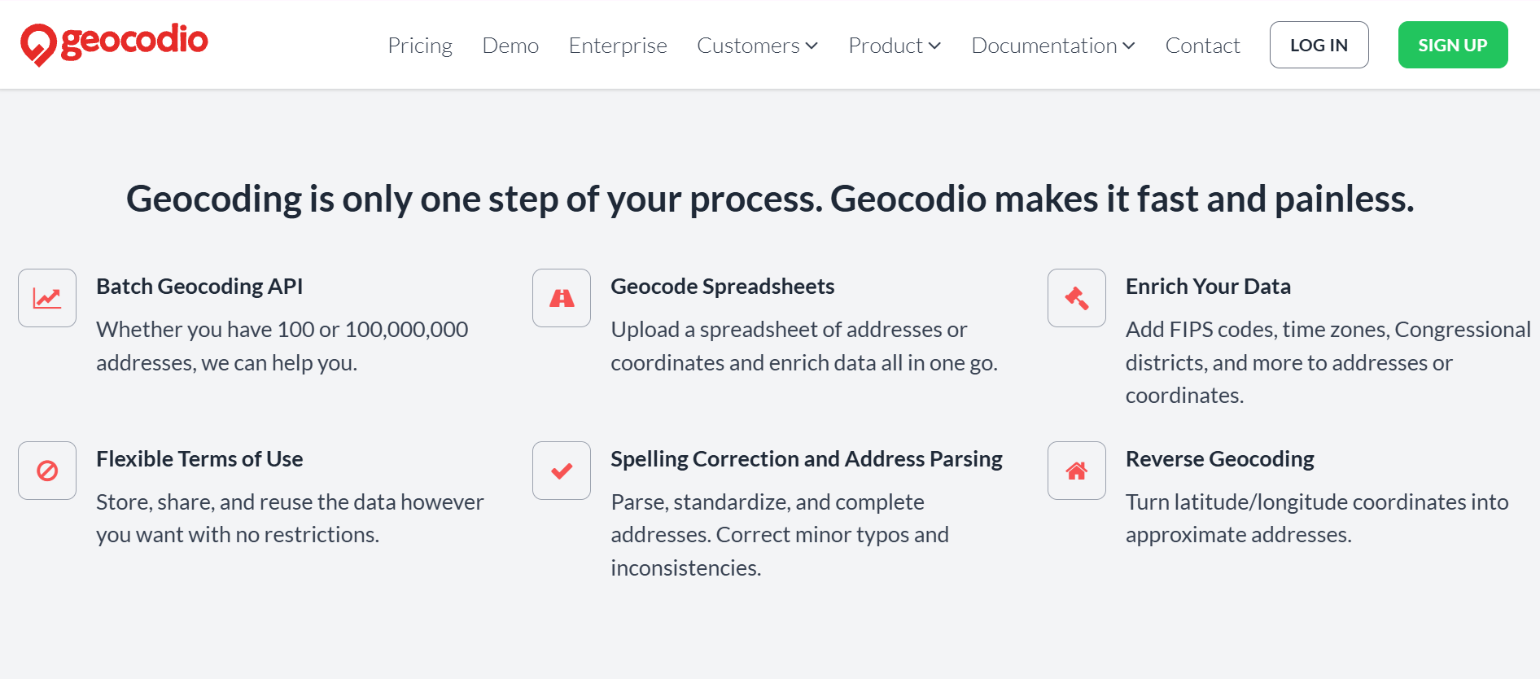This screenshot has width=1540, height=679.
Task: Click the green SIGN UP button
Action: pyautogui.click(x=1452, y=45)
